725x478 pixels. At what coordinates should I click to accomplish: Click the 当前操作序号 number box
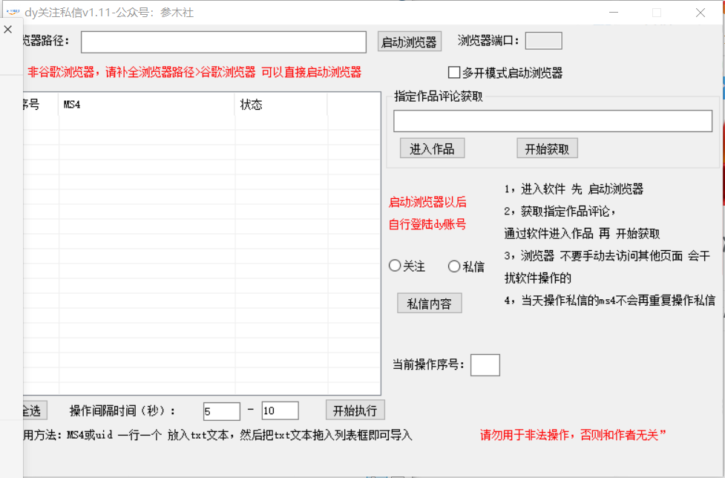click(485, 364)
